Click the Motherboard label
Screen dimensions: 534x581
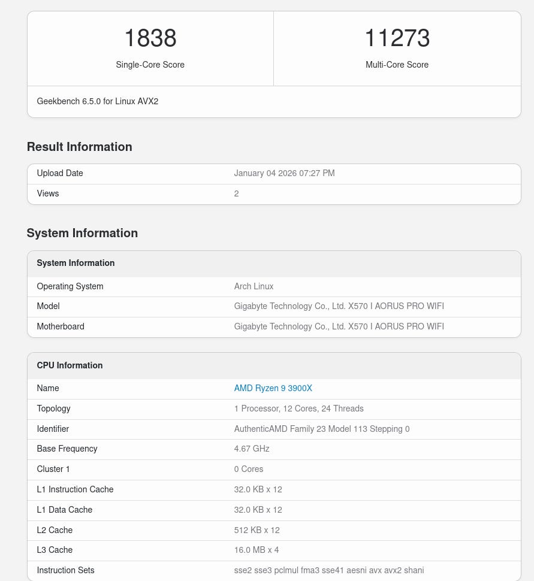[x=61, y=326]
